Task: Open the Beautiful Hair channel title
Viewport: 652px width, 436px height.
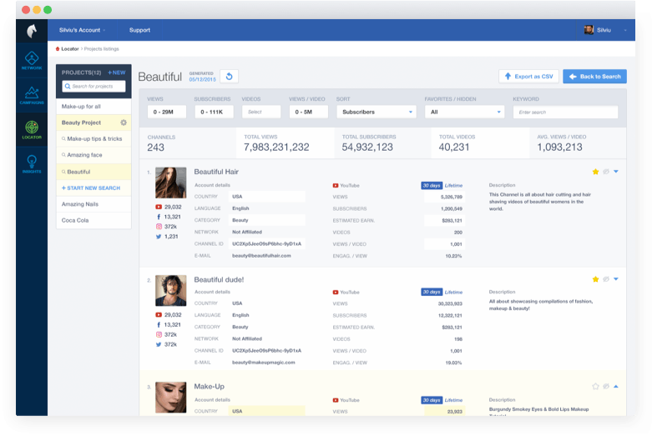Action: coord(216,172)
